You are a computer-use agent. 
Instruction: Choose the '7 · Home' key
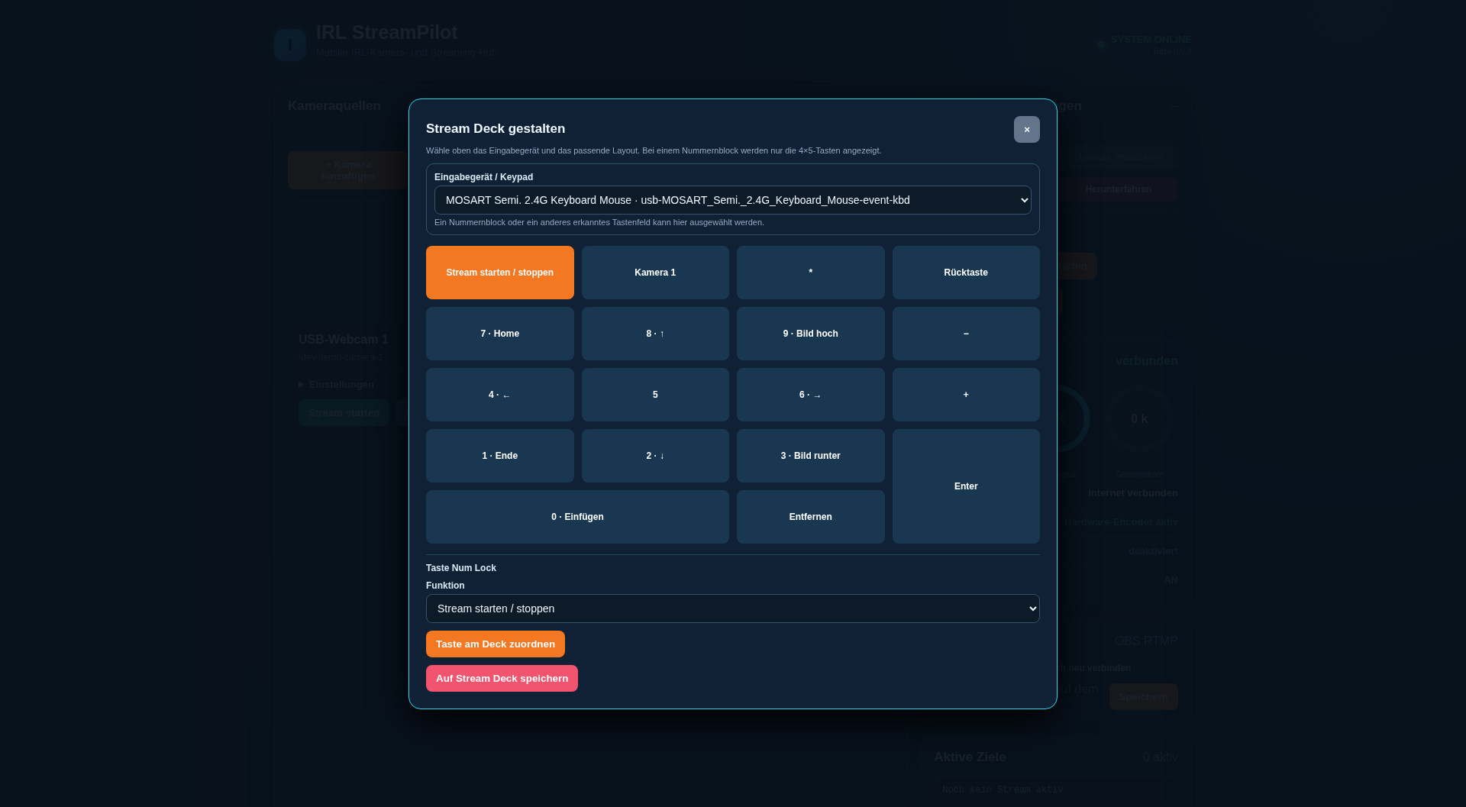[x=500, y=334]
